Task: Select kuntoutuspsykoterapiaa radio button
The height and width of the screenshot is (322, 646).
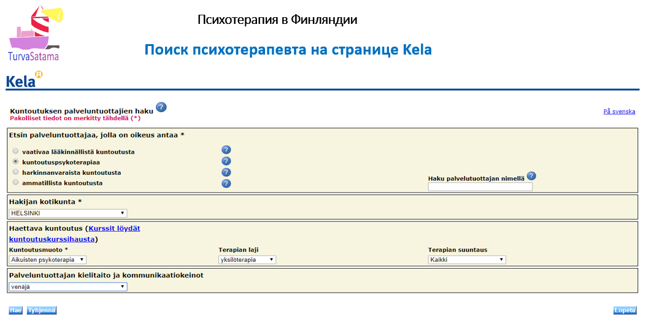Action: click(16, 161)
